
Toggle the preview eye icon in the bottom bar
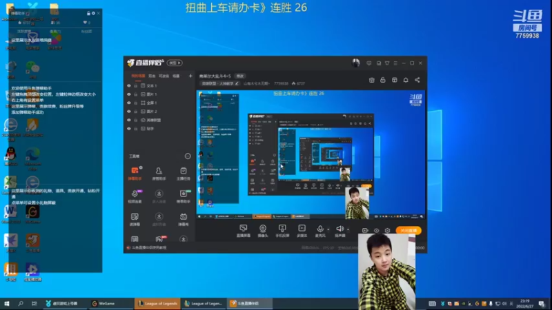pyautogui.click(x=376, y=231)
